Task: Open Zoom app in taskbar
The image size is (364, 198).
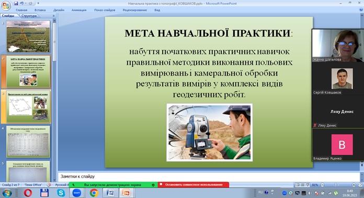Action: pyautogui.click(x=77, y=193)
